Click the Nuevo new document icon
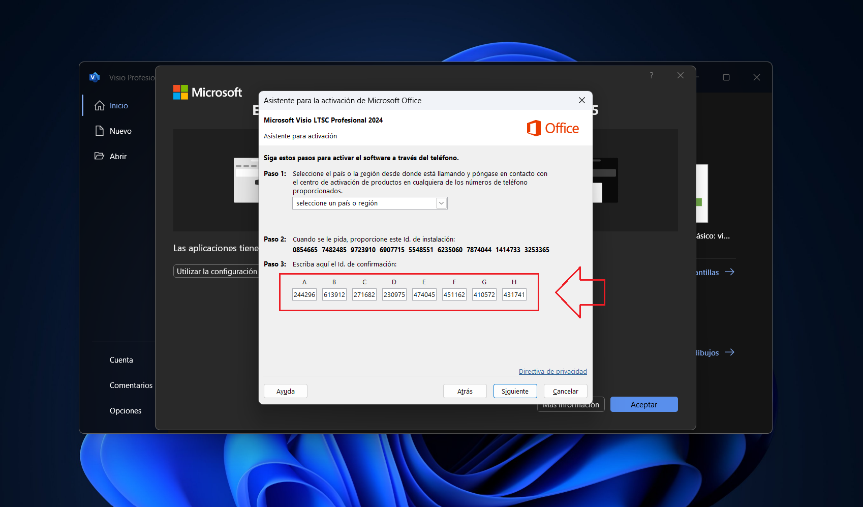The height and width of the screenshot is (507, 863). click(x=100, y=131)
